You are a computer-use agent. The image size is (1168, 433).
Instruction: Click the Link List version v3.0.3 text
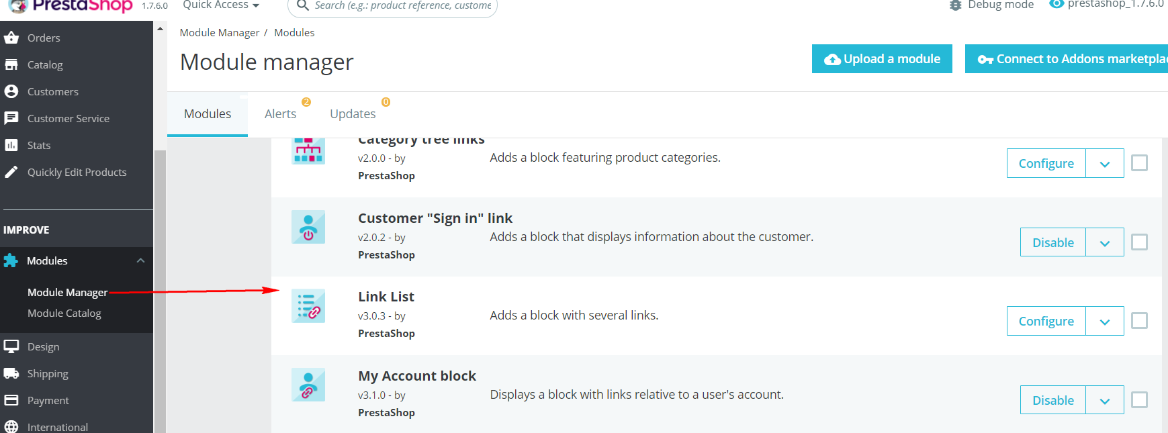coord(372,316)
